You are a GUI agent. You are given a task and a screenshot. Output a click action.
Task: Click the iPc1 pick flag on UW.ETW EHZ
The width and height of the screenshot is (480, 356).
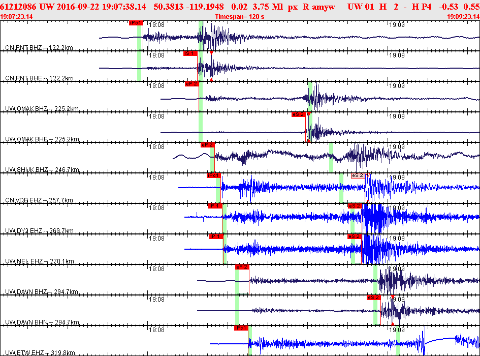[241, 328]
